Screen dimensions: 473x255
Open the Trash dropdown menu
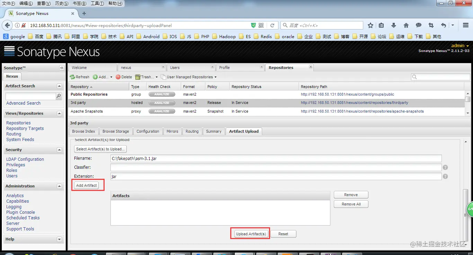coord(146,77)
